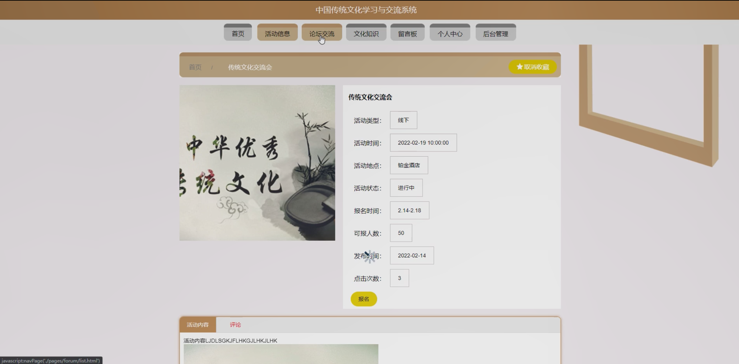Open the 活动信息 navigation tab
The image size is (739, 364).
point(277,33)
